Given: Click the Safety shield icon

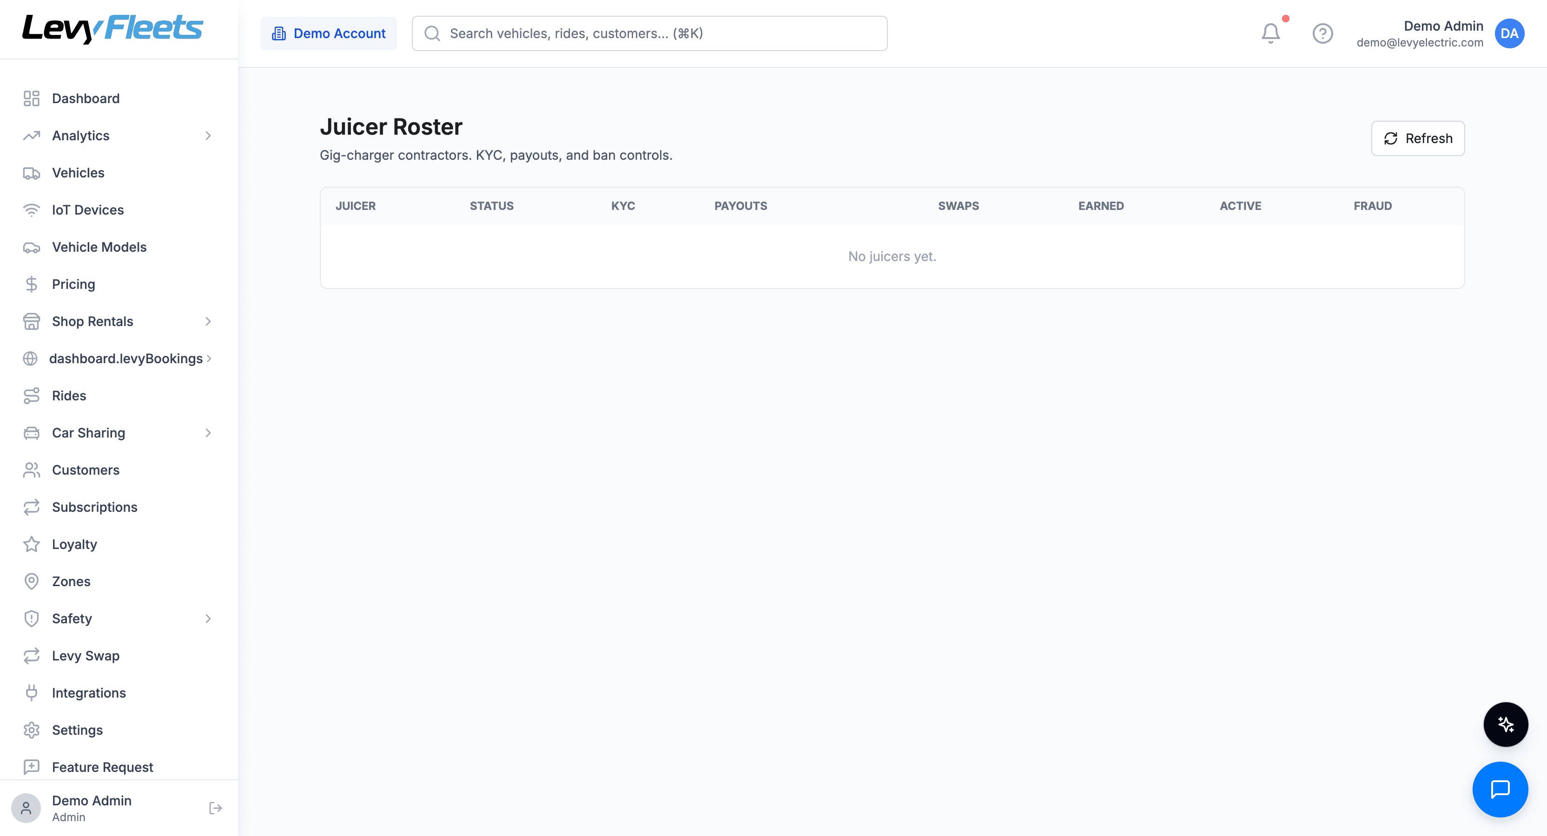Looking at the screenshot, I should 31,619.
